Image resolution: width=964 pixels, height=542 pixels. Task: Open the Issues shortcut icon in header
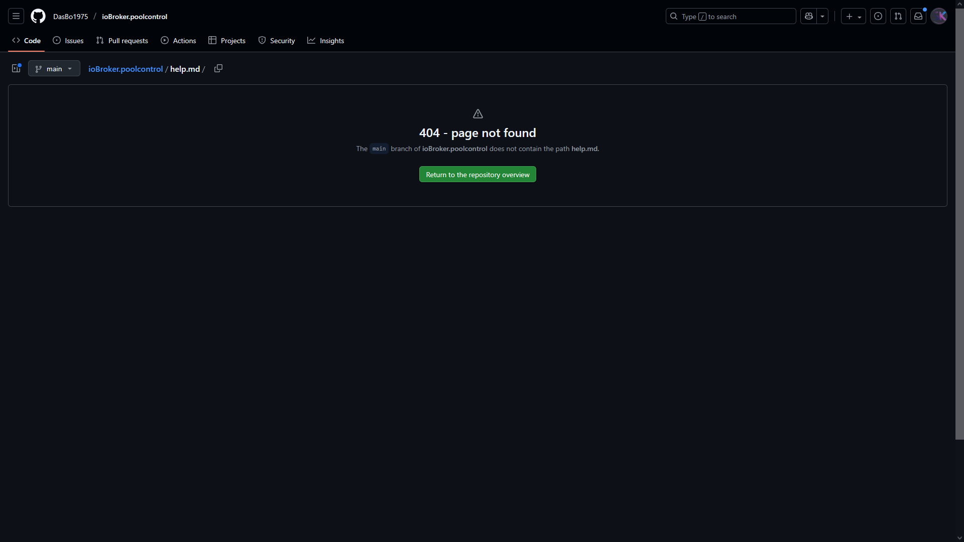click(878, 17)
